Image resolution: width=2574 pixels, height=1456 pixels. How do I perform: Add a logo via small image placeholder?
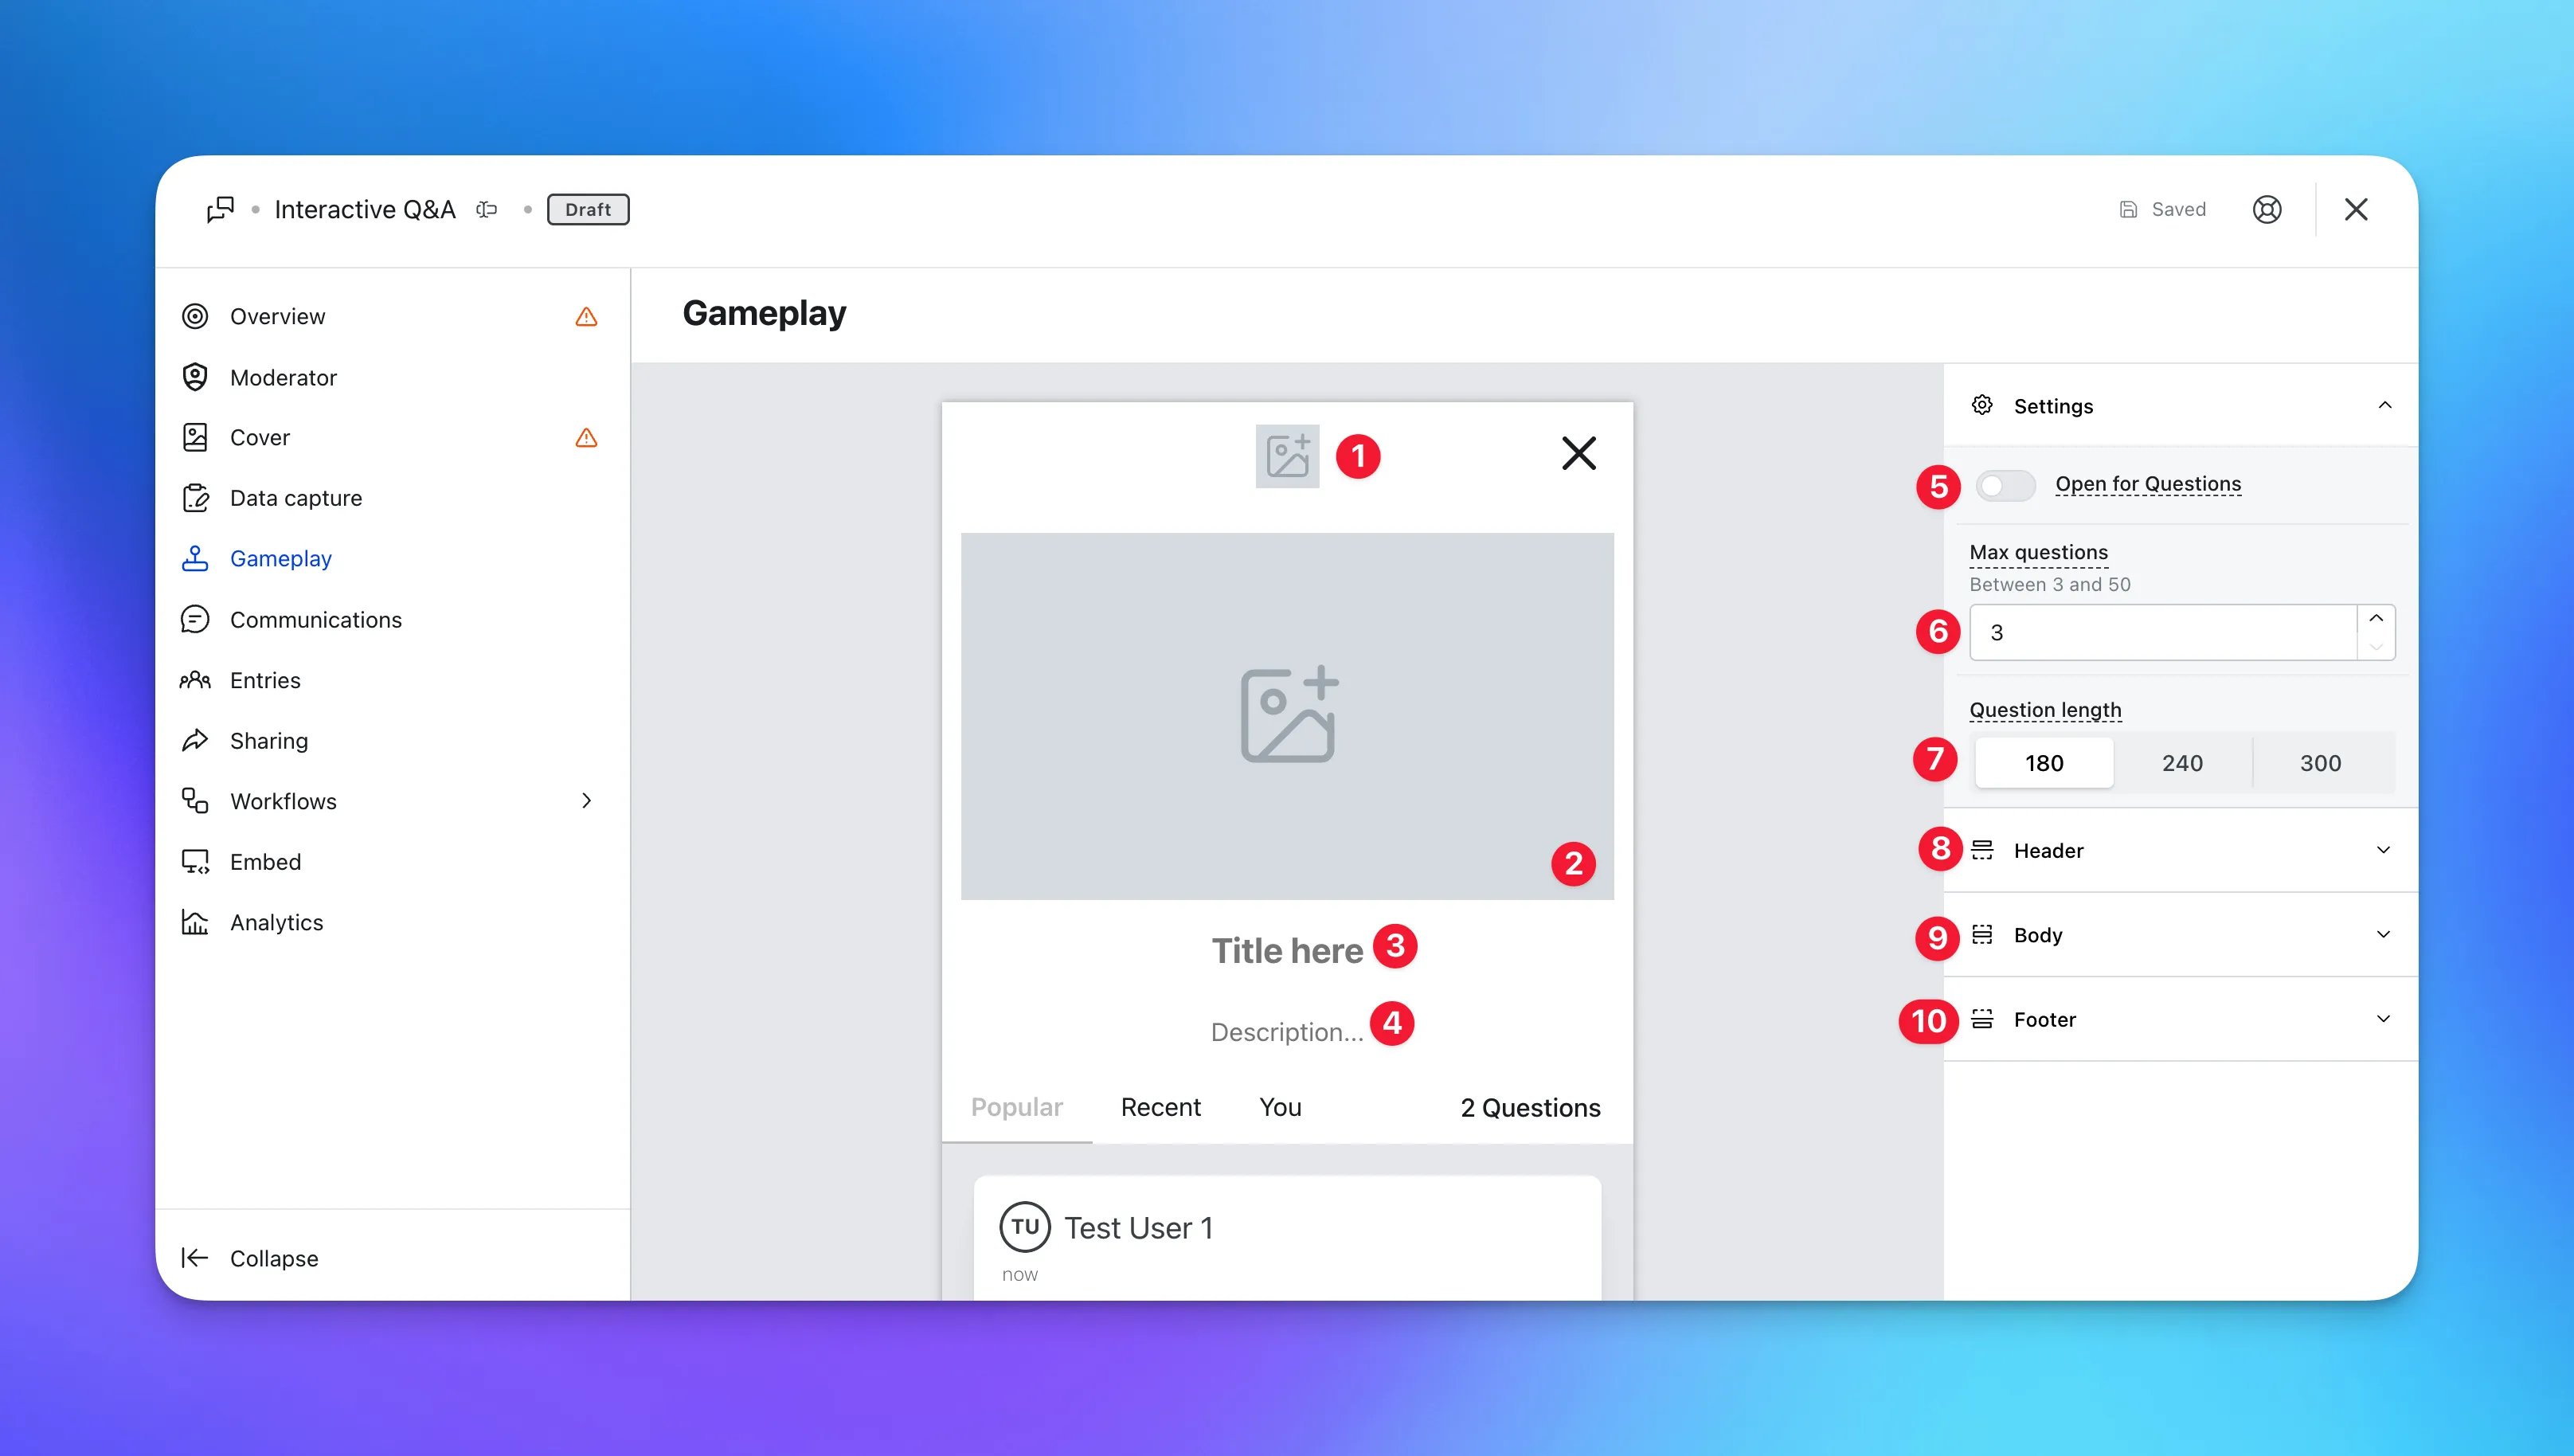(x=1288, y=456)
